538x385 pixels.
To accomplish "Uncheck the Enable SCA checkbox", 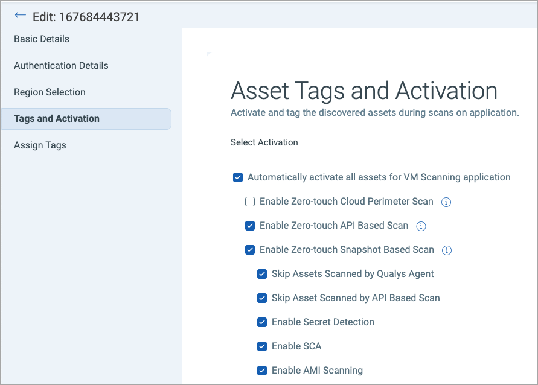I will [x=262, y=346].
